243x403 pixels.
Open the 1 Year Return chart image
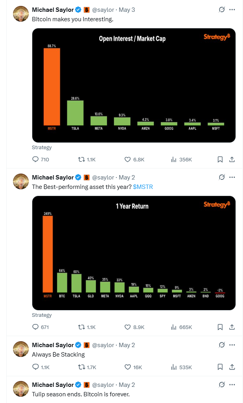(x=134, y=253)
